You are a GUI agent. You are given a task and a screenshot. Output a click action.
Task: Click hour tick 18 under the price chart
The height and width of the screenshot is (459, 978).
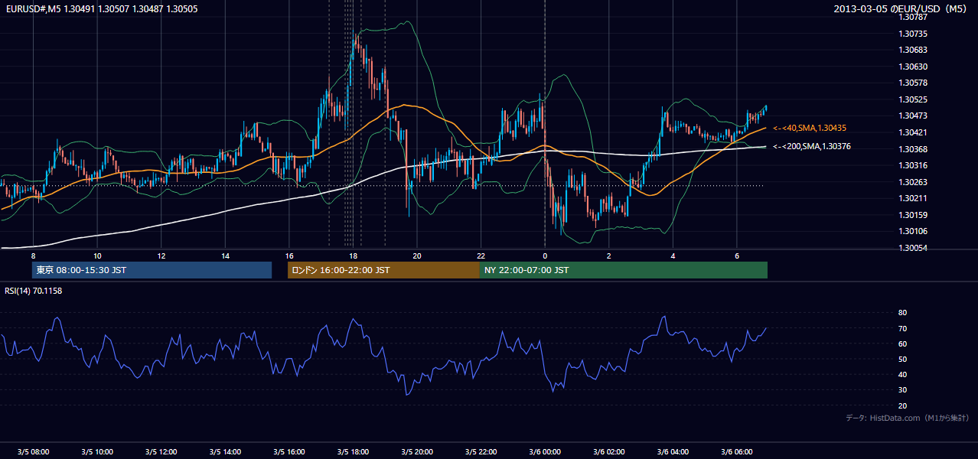[353, 256]
